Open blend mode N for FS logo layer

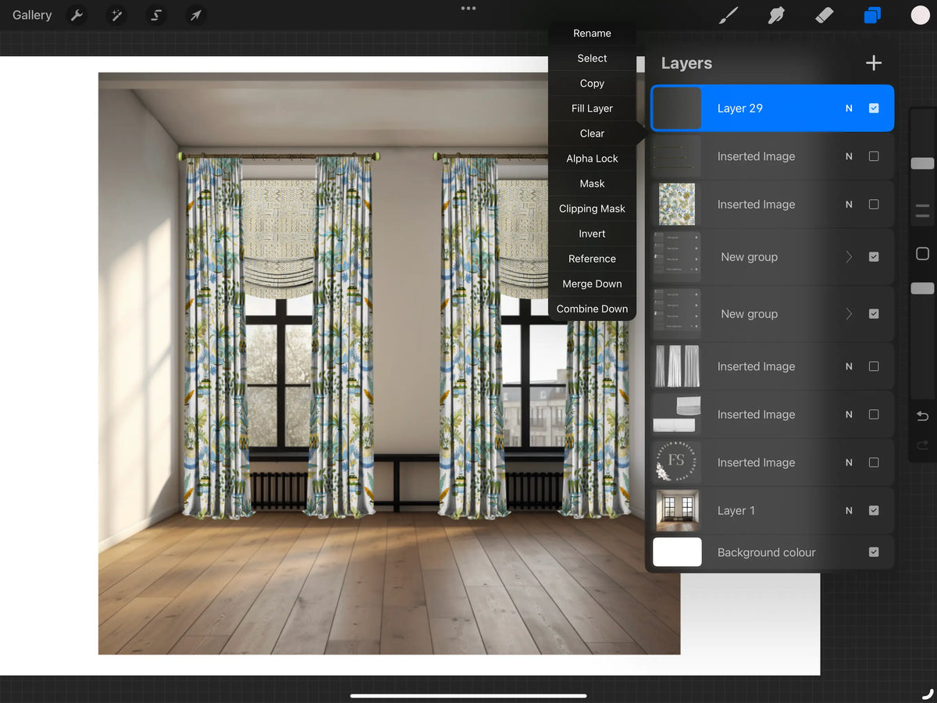[x=849, y=462]
